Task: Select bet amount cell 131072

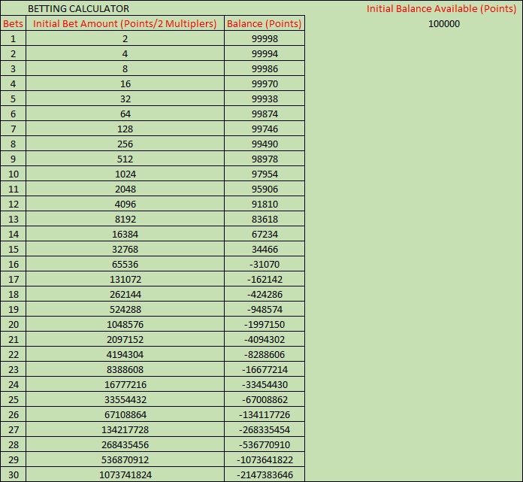Action: pos(125,279)
